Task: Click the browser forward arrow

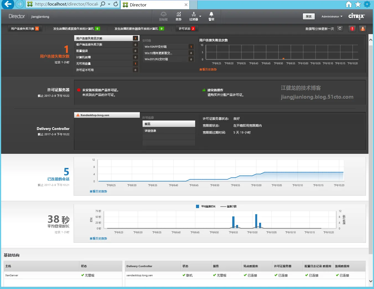Action: tap(19, 4)
